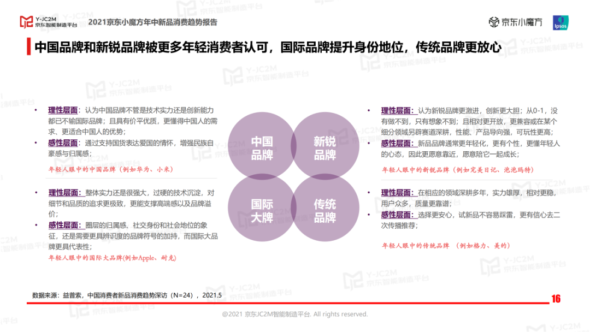This screenshot has height=332, width=590.
Task: Select the 中国品牌 circle
Action: [x=262, y=145]
